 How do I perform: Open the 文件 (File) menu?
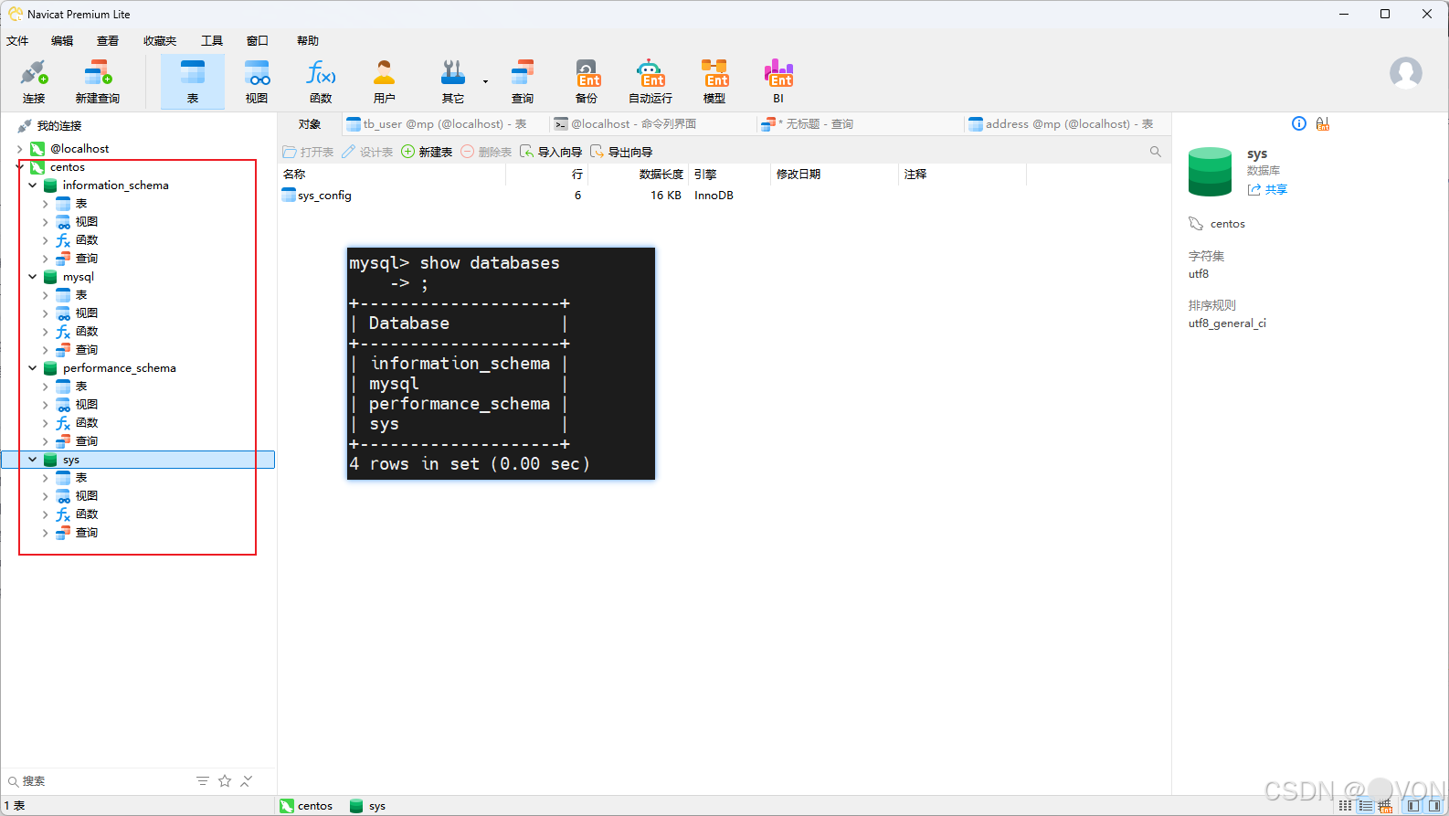[17, 41]
